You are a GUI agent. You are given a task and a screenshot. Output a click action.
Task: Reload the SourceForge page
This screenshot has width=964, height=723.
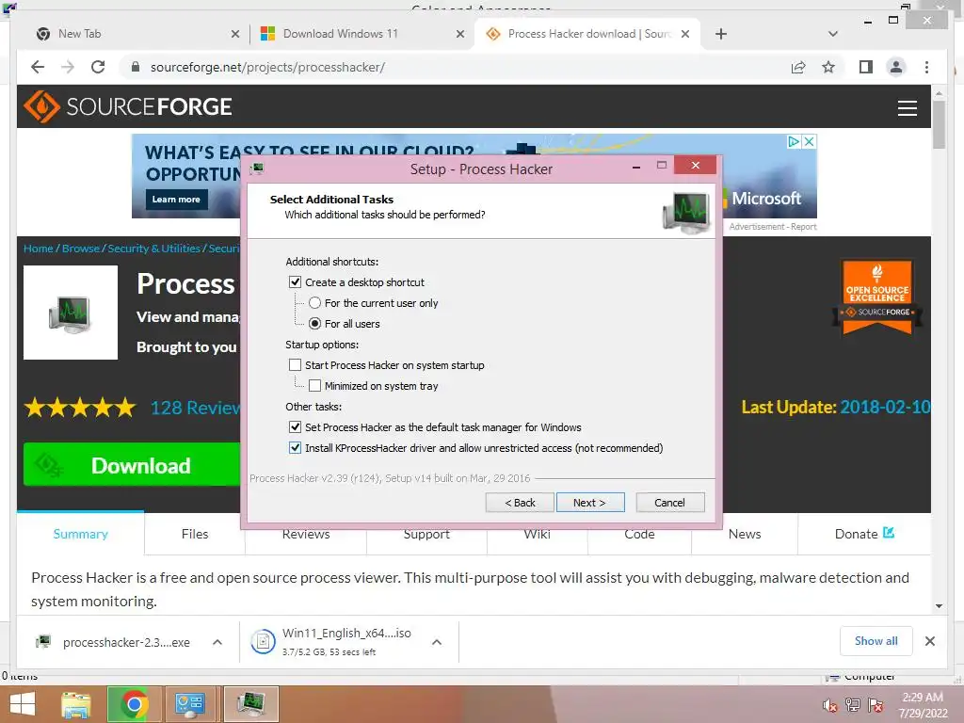pos(98,67)
